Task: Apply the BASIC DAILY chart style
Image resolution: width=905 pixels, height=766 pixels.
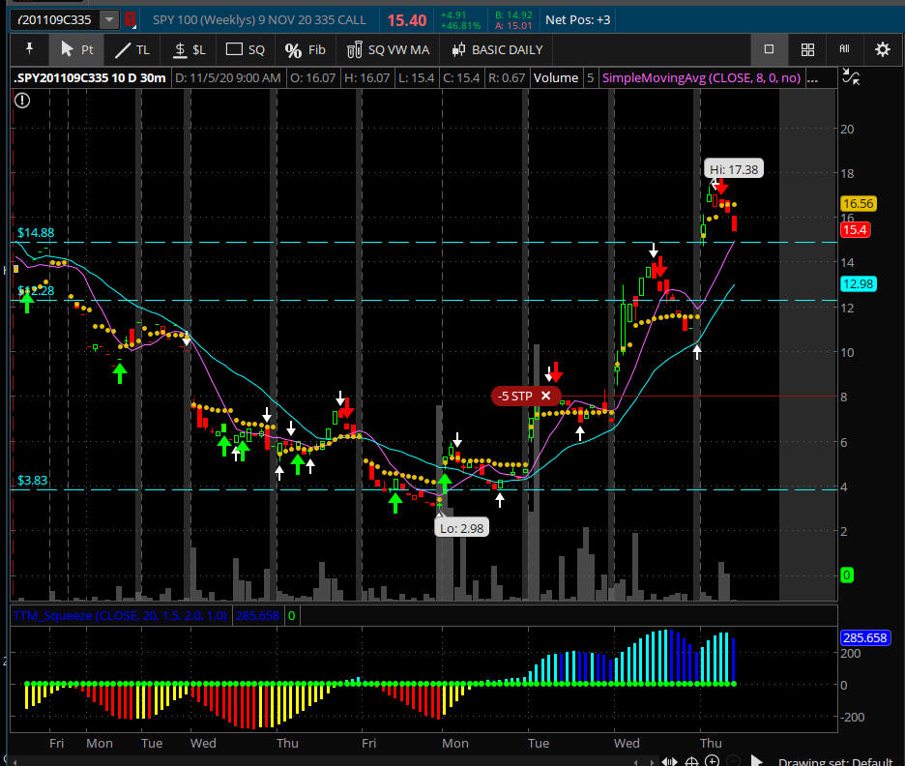Action: pyautogui.click(x=496, y=49)
